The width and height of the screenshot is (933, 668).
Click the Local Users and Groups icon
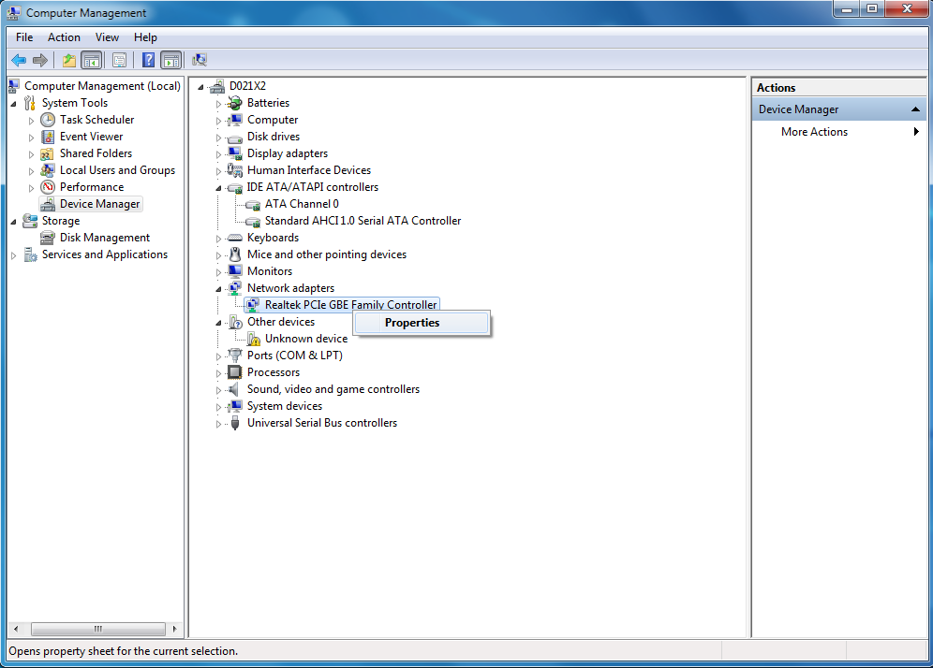48,170
